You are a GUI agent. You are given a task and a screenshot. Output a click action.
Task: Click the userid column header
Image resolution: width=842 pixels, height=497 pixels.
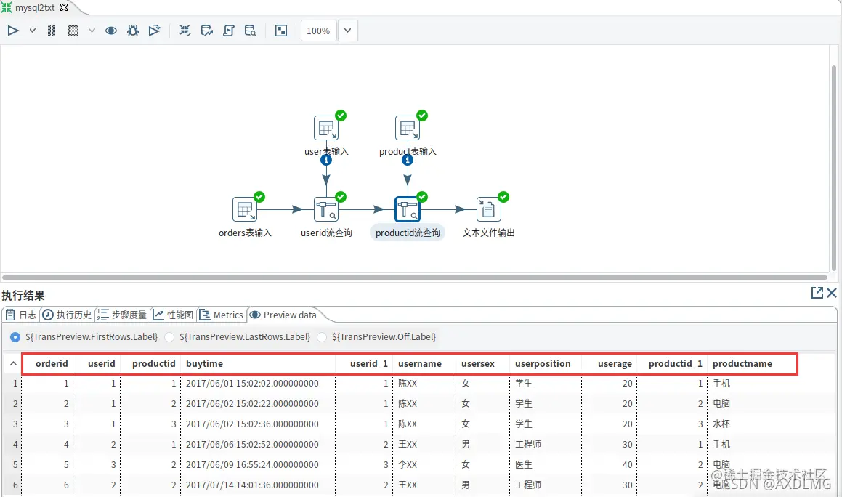click(97, 364)
